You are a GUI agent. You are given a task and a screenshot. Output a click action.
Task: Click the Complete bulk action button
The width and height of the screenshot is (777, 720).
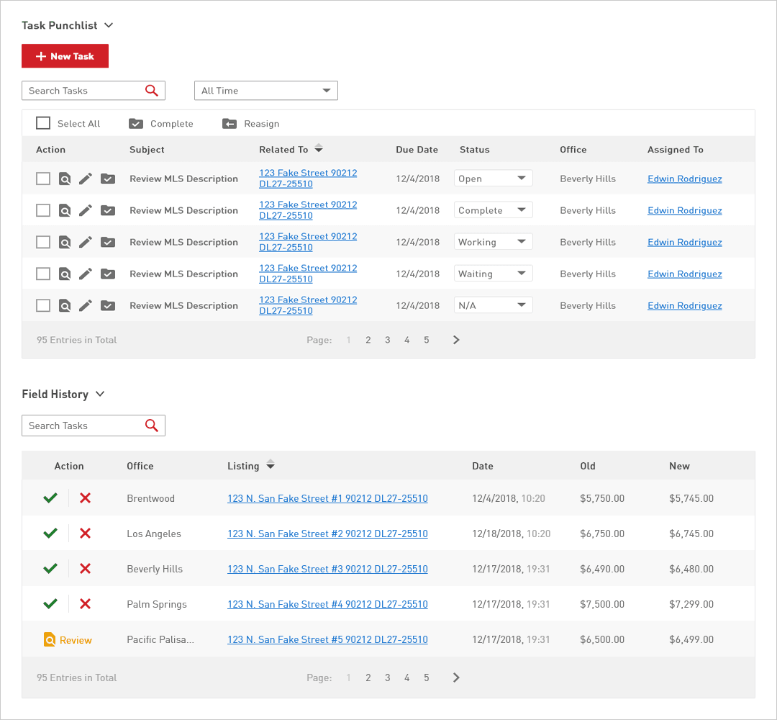tap(161, 123)
